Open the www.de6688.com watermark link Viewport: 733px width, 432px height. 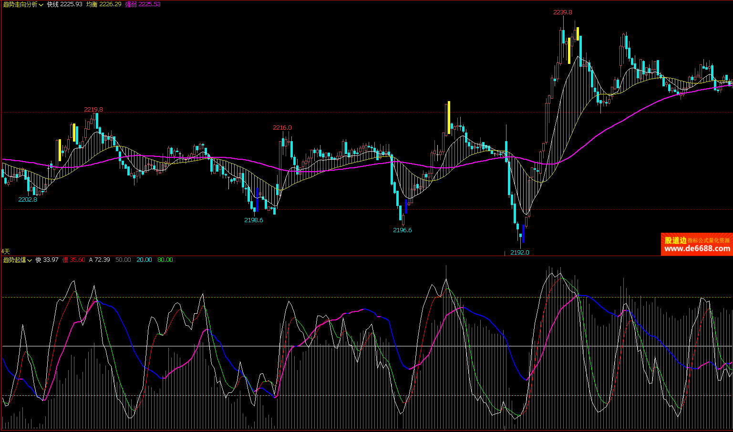point(697,248)
